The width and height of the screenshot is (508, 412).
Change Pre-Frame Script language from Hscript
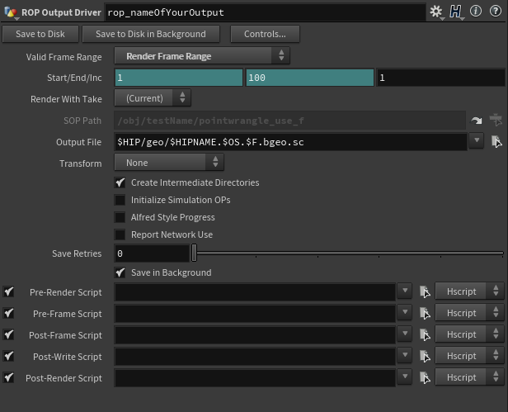pos(469,312)
